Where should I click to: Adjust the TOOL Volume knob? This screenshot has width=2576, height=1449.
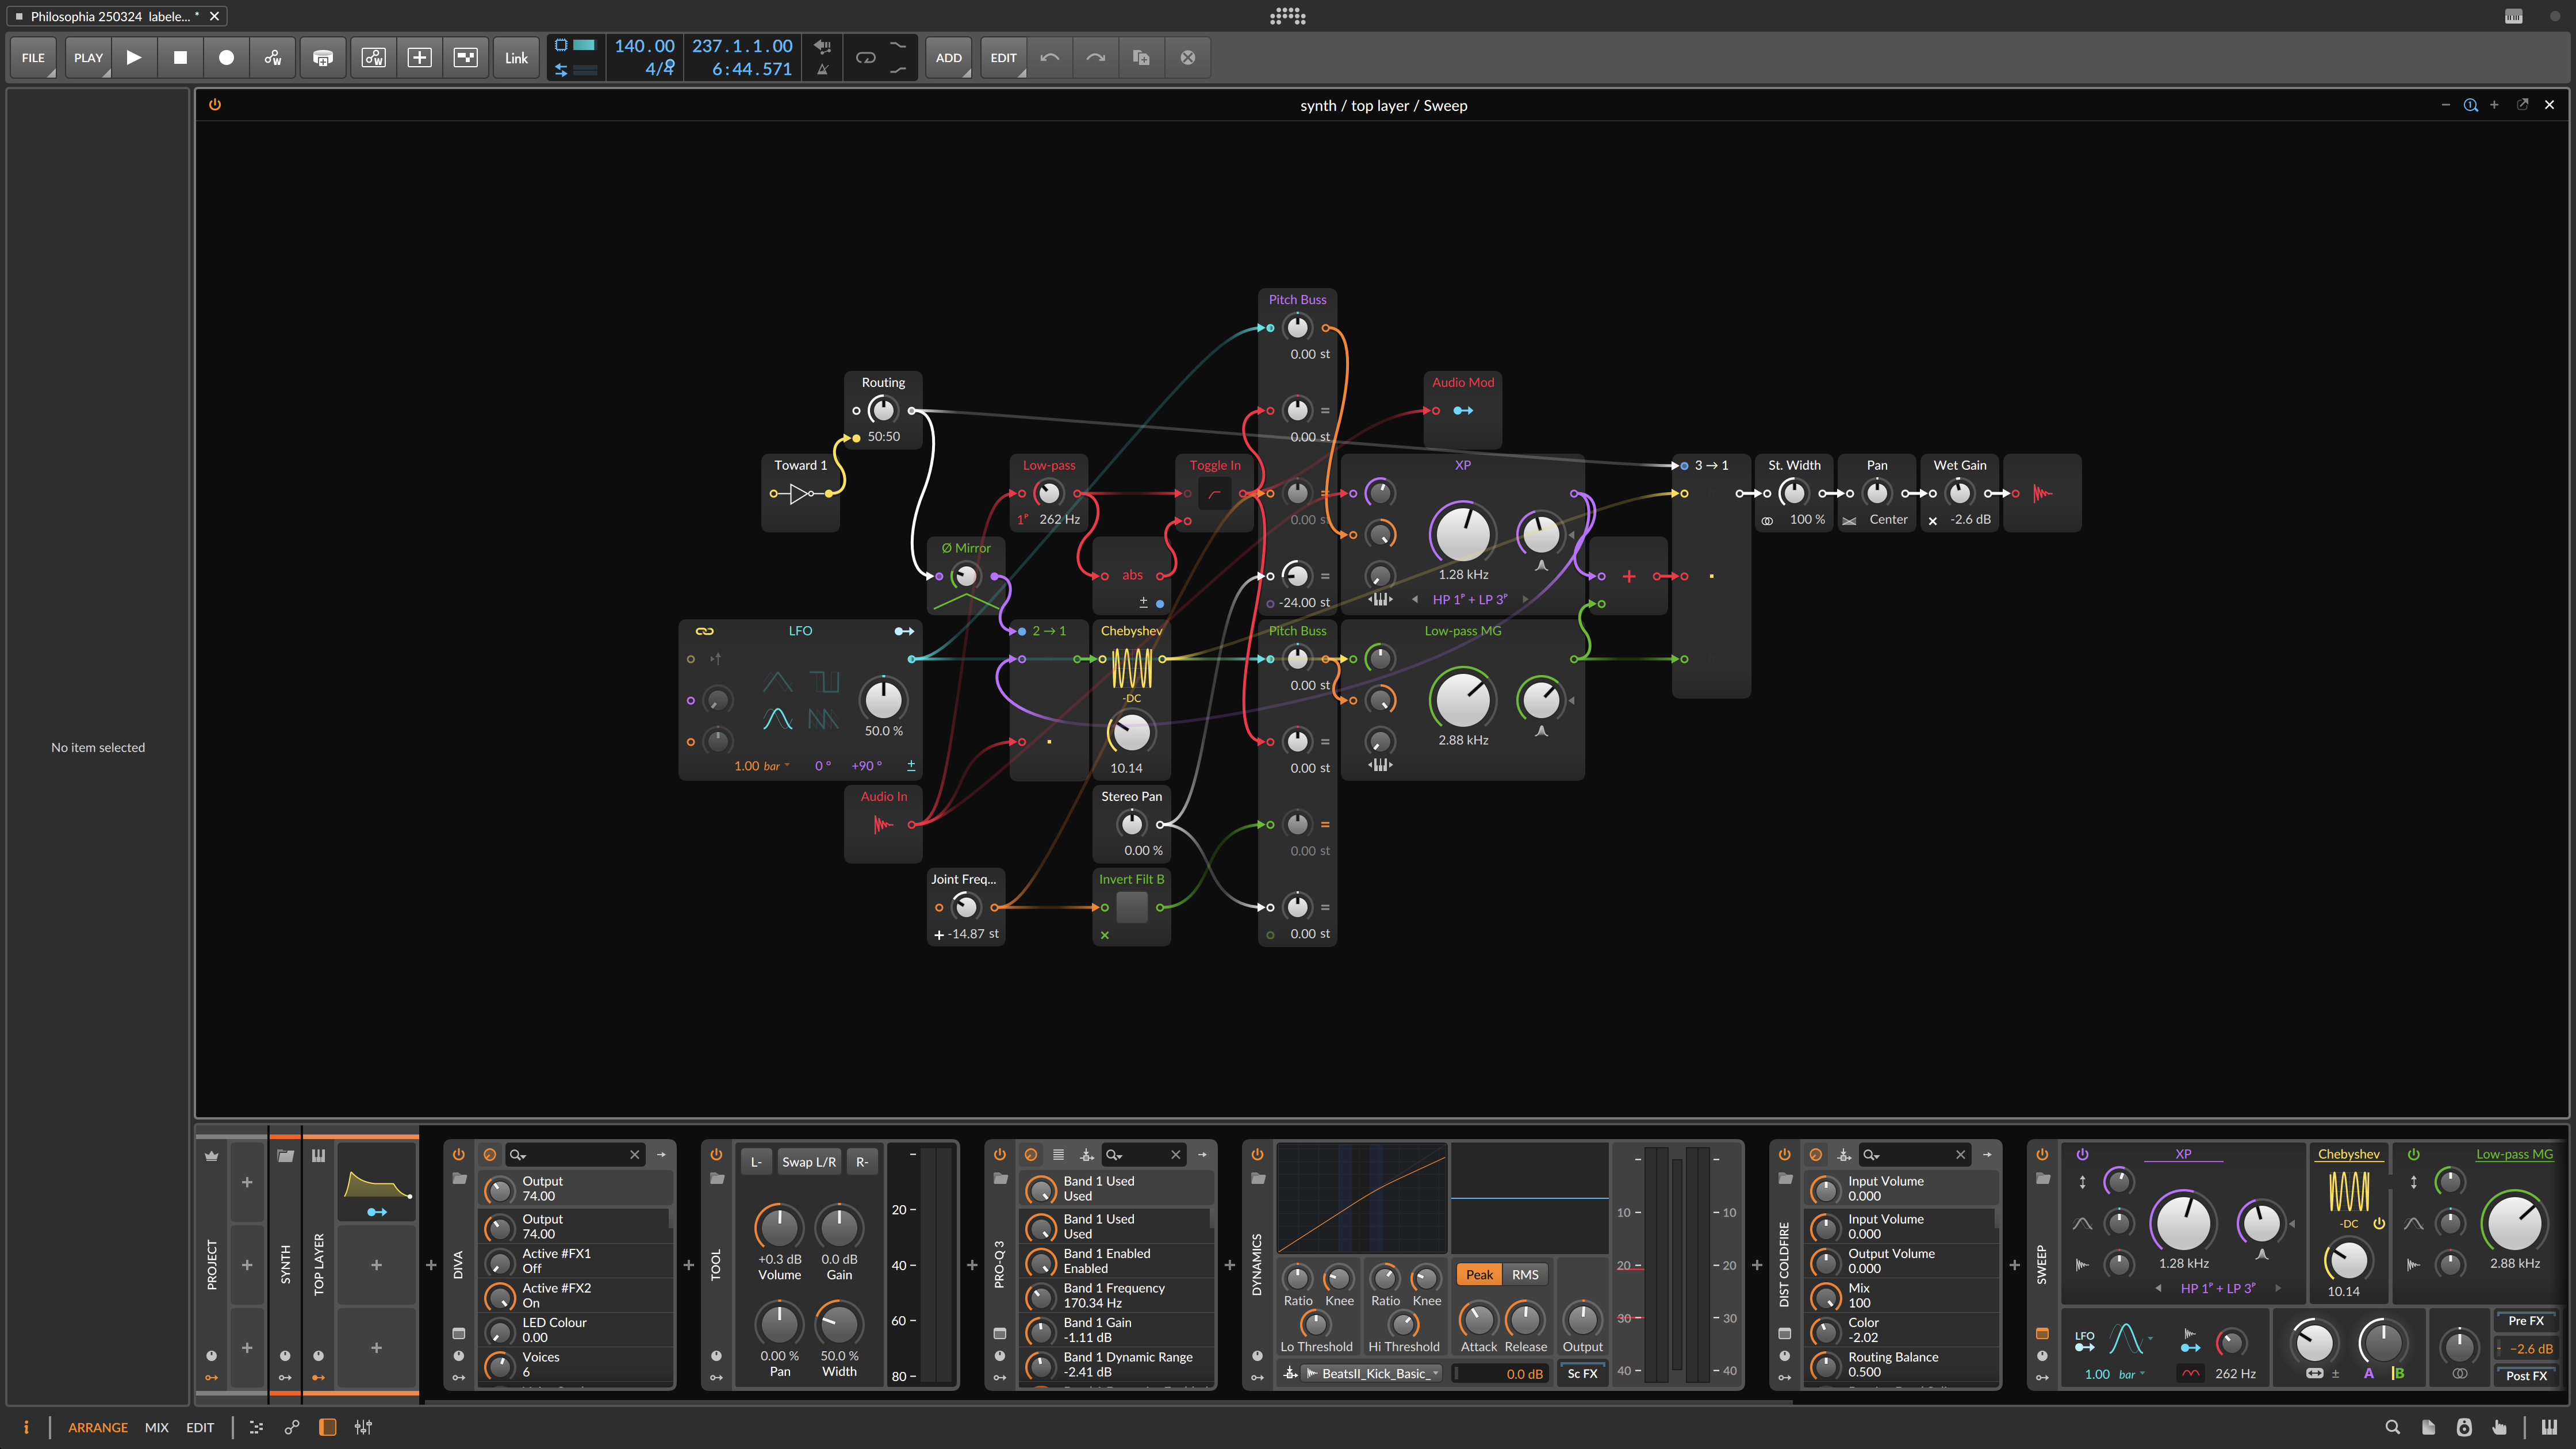(779, 1227)
